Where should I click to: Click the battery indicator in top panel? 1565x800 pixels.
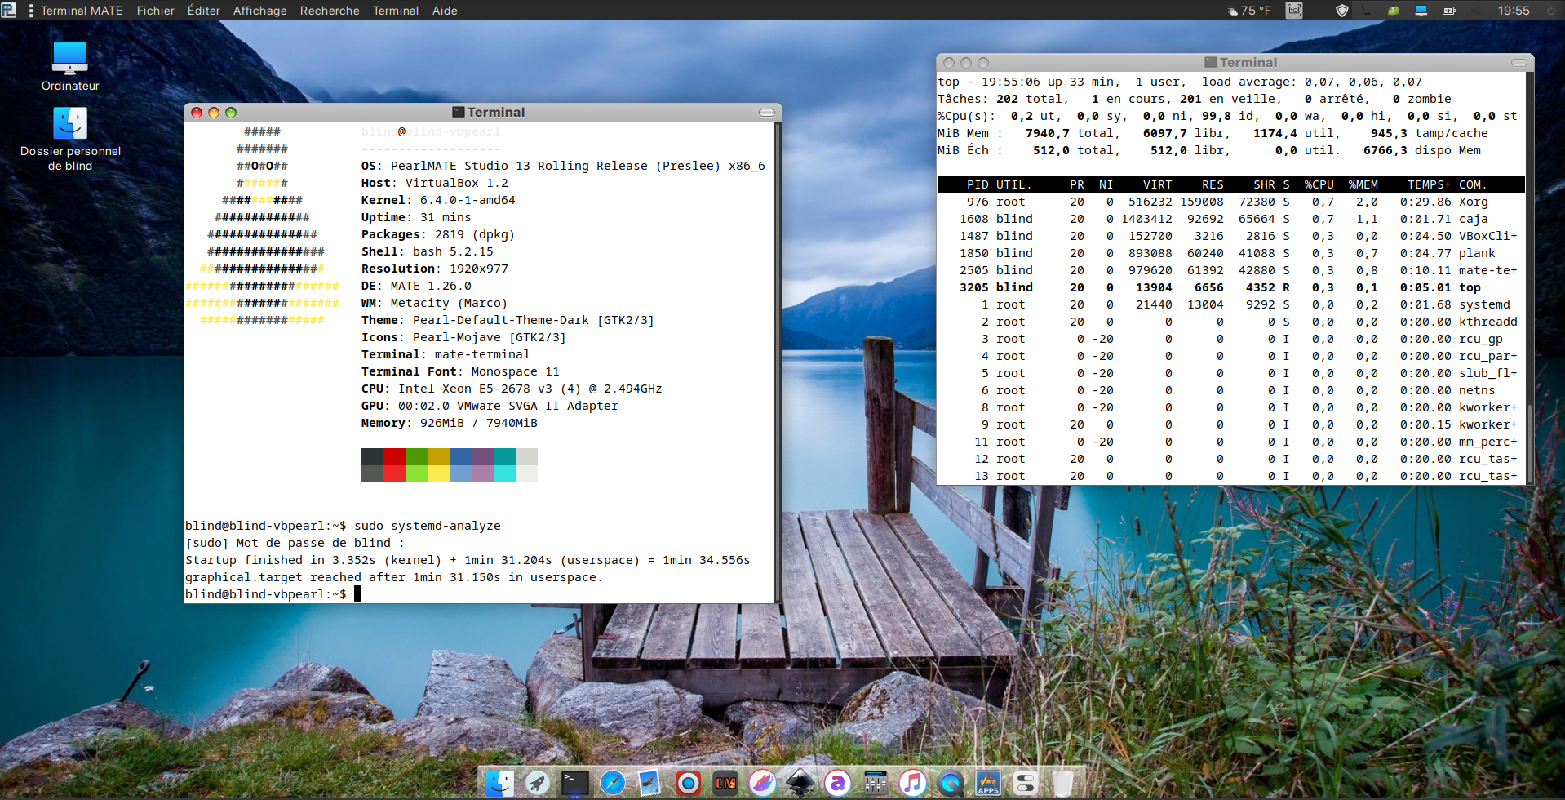[1449, 11]
